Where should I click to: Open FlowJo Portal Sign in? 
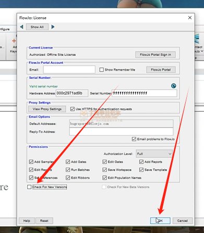point(155,55)
